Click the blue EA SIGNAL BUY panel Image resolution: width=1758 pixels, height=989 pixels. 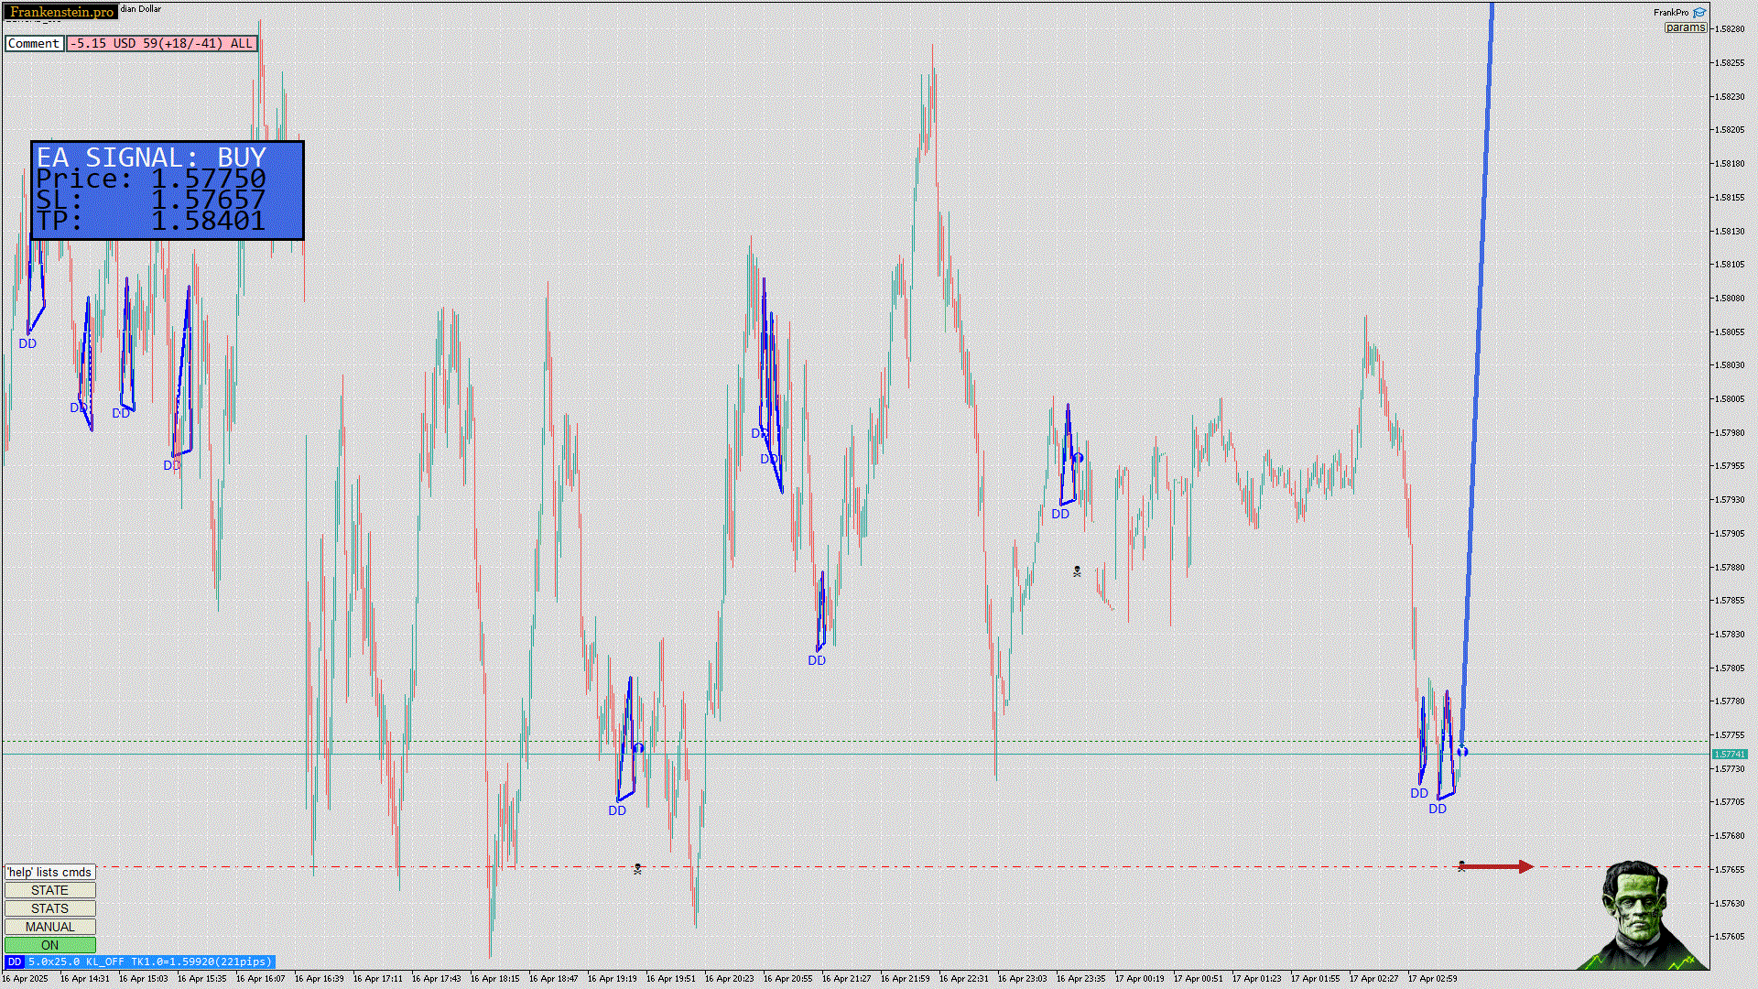click(167, 190)
